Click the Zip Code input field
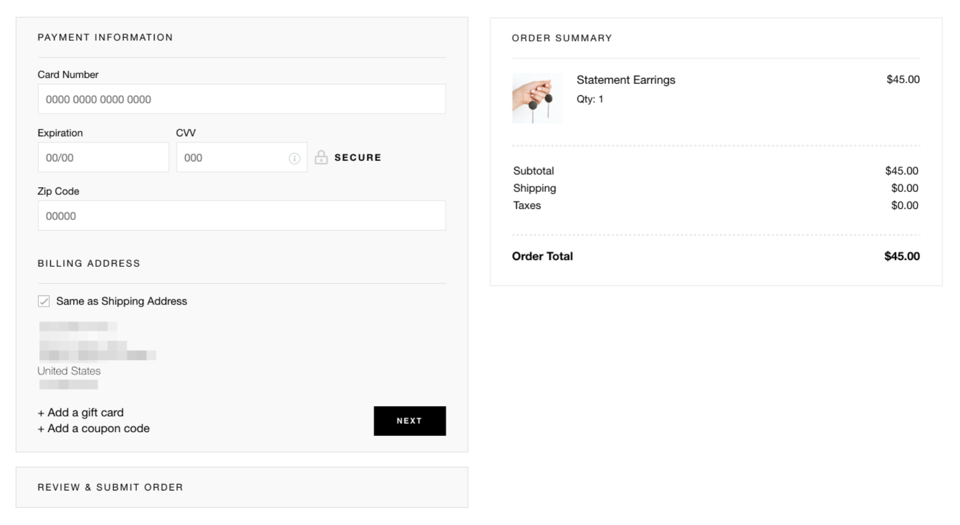 [x=241, y=215]
